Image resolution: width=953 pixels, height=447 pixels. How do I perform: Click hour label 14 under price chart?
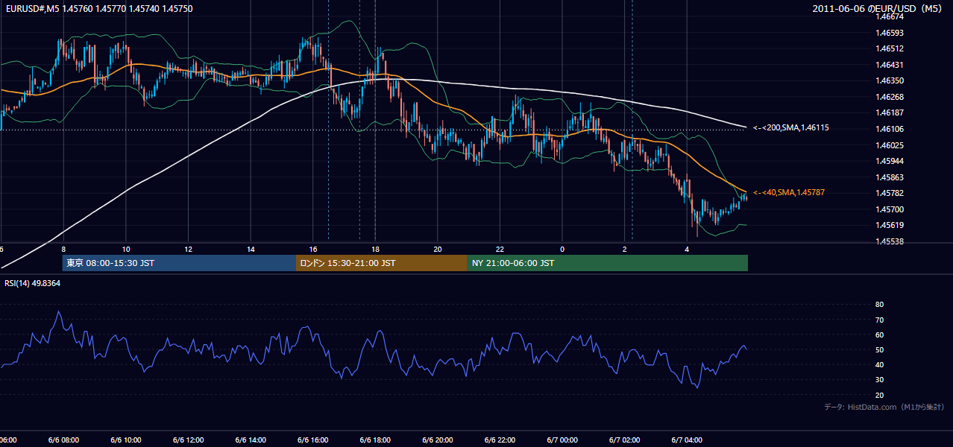point(251,249)
